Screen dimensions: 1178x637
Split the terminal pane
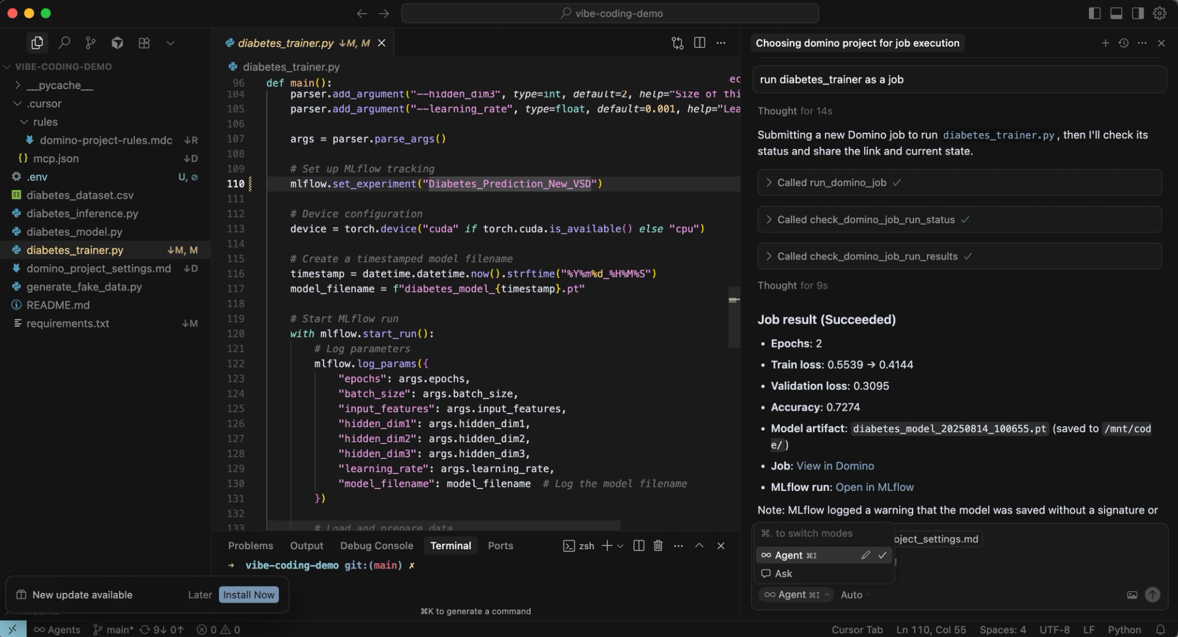[638, 546]
